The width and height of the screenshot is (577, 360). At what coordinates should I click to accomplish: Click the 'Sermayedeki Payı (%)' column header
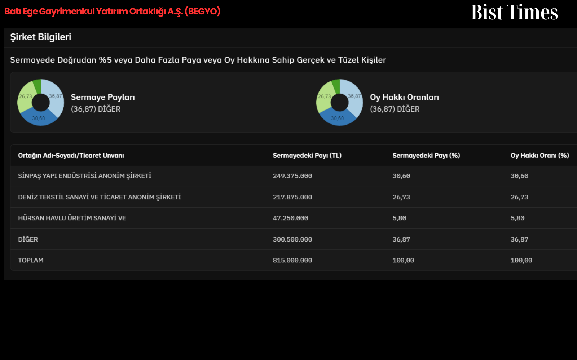426,156
